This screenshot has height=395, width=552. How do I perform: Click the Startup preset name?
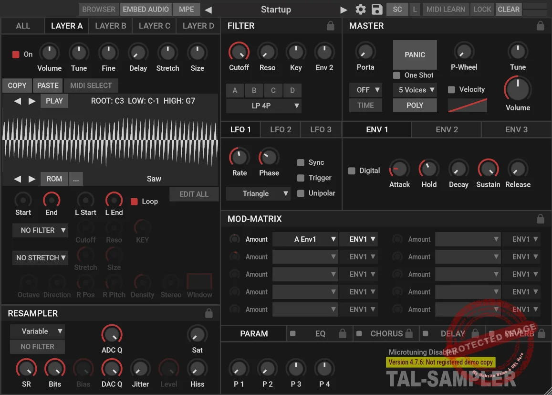[x=276, y=10]
